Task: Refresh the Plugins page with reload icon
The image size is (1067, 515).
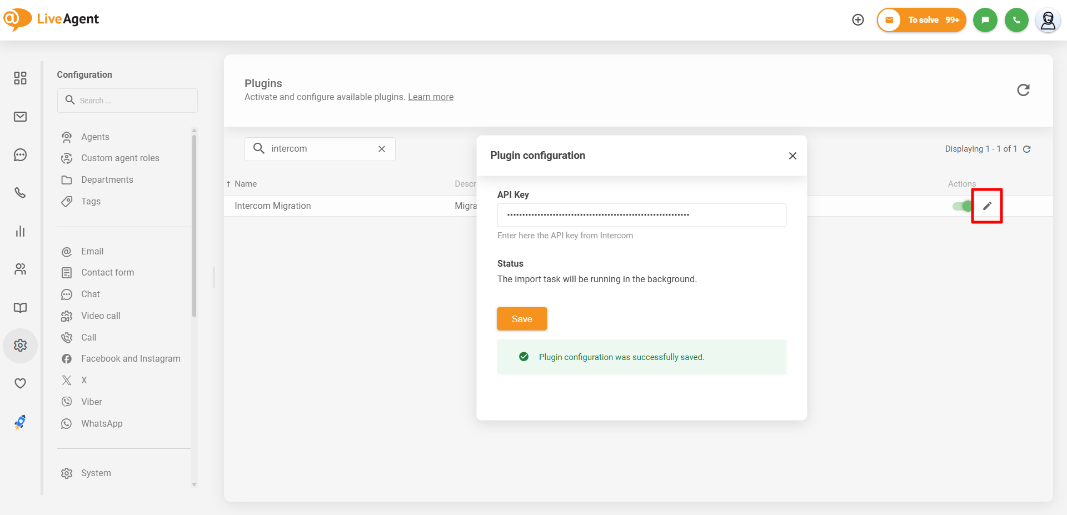Action: [1023, 90]
